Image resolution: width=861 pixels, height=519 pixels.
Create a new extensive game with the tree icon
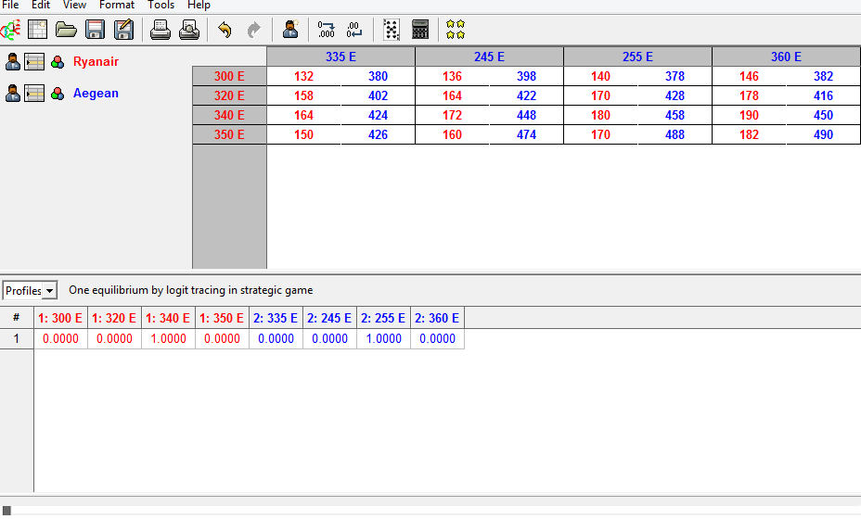tap(10, 30)
